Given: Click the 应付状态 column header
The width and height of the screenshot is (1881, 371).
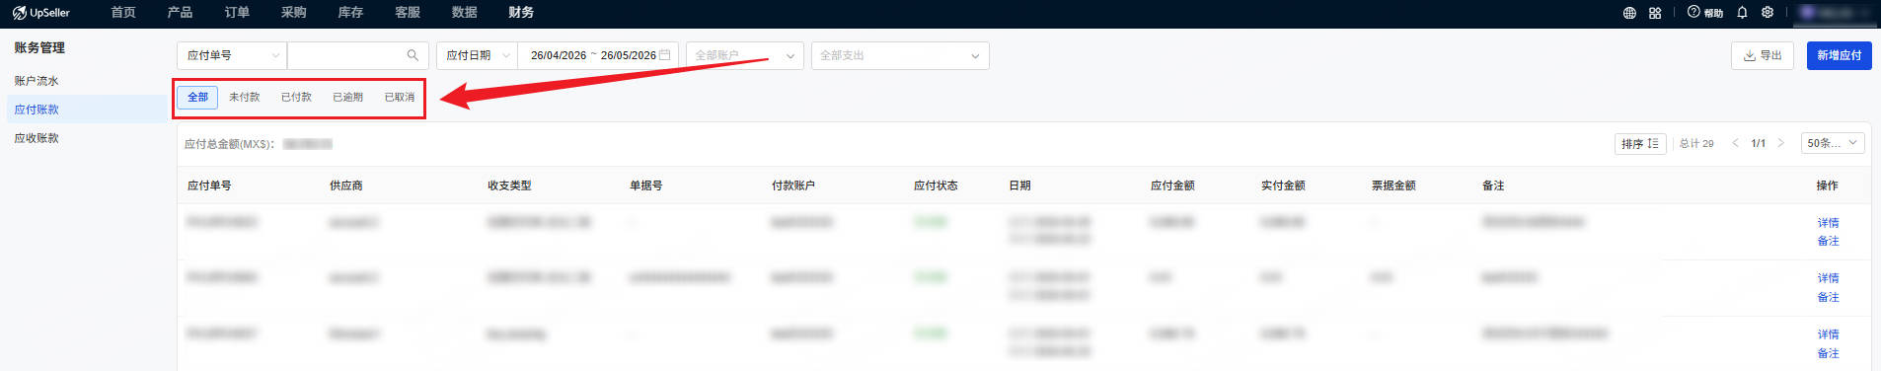Looking at the screenshot, I should (936, 185).
